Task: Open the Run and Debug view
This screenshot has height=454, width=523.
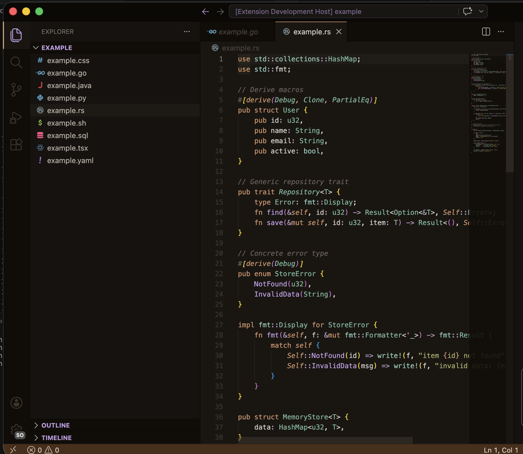Action: pos(16,117)
